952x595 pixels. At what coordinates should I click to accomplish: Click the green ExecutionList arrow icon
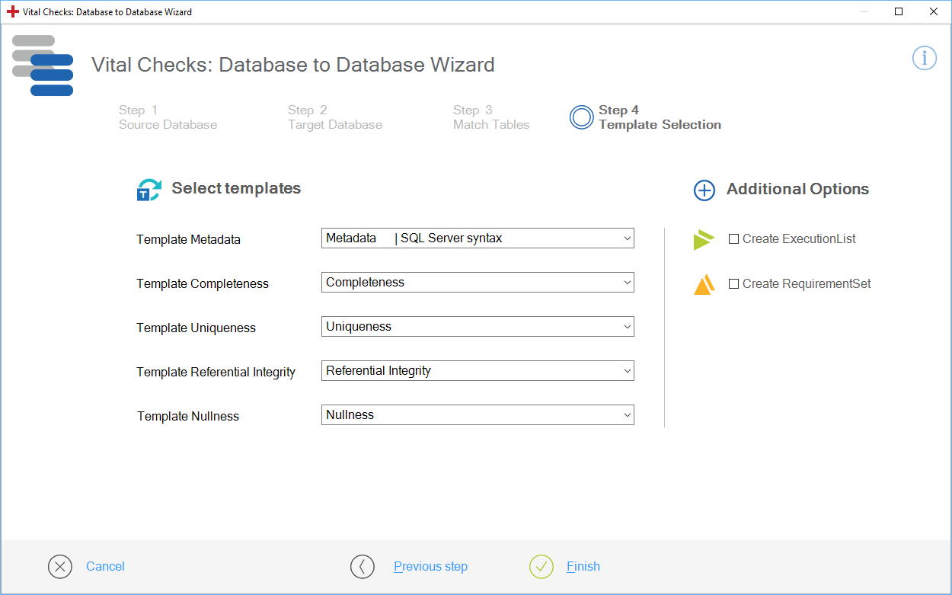coord(704,239)
